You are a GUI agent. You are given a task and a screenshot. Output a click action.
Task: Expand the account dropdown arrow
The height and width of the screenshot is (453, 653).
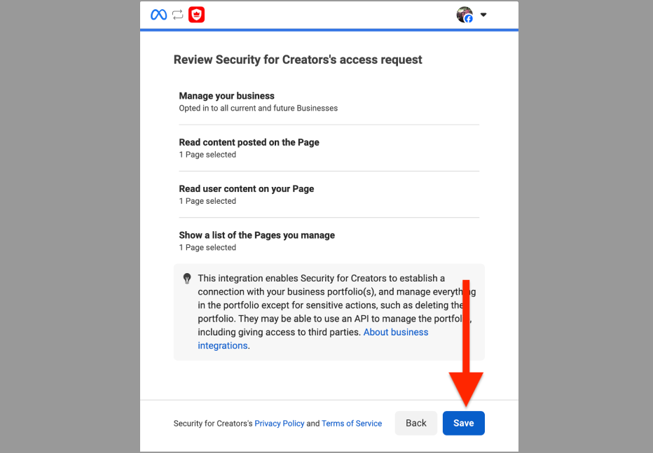[483, 15]
